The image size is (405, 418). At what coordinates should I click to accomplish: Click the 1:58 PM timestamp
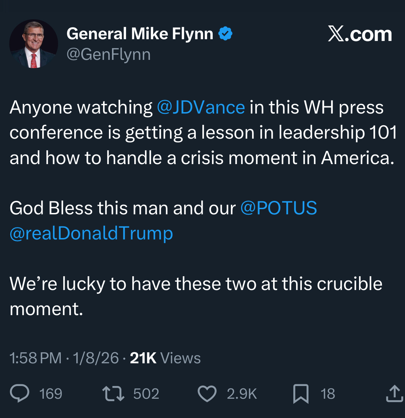coord(35,358)
